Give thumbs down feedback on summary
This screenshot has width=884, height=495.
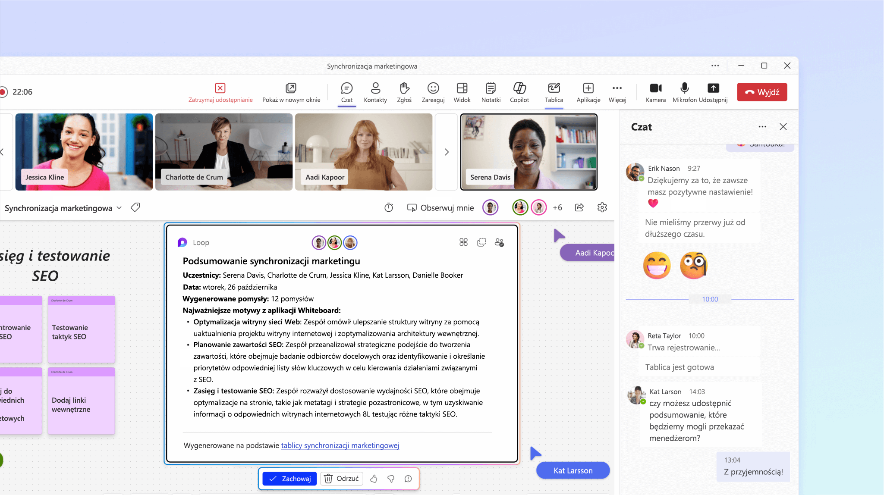pyautogui.click(x=391, y=479)
